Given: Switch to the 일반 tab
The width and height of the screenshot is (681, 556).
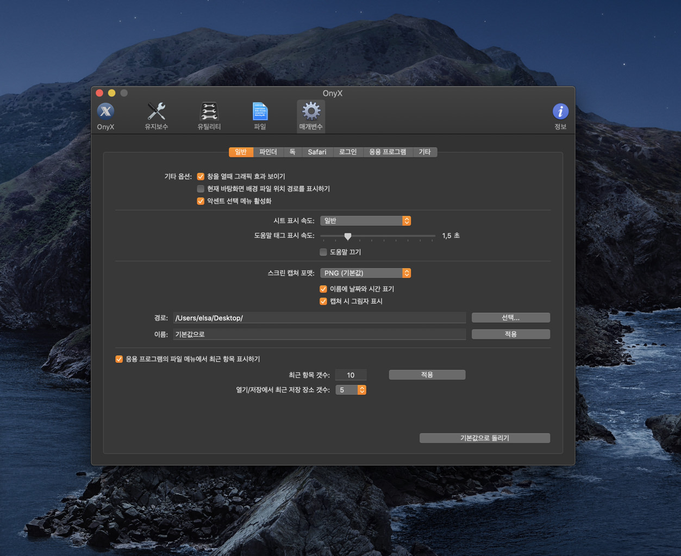Looking at the screenshot, I should pos(241,152).
